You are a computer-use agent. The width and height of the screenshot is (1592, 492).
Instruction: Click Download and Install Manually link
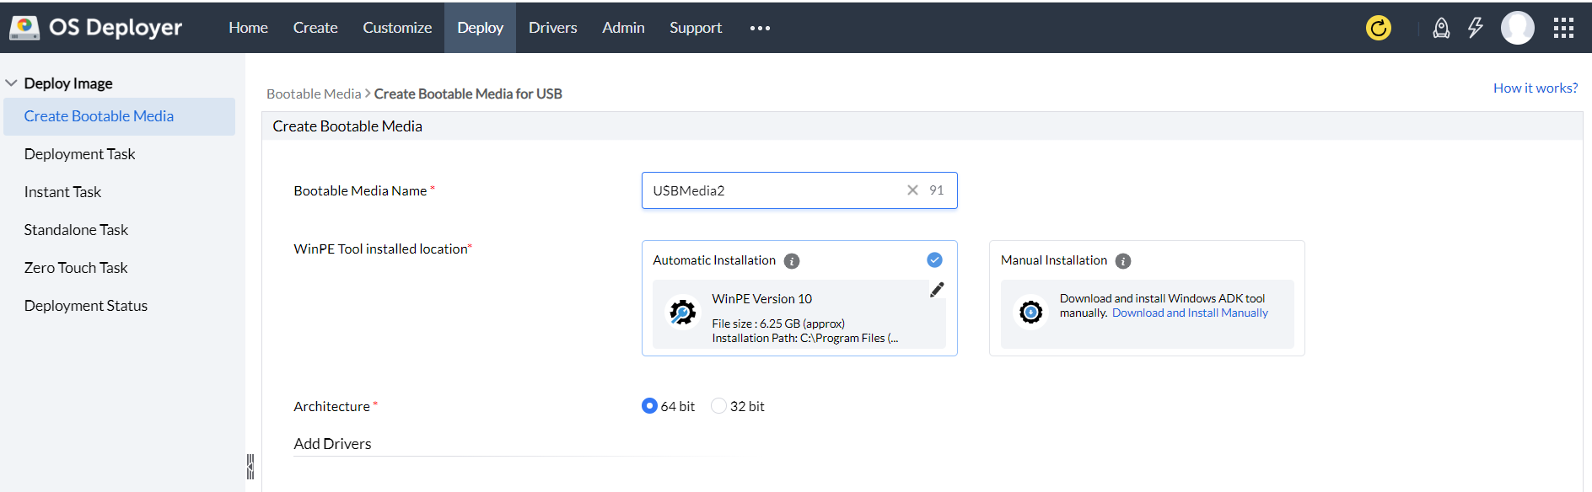[1189, 313]
